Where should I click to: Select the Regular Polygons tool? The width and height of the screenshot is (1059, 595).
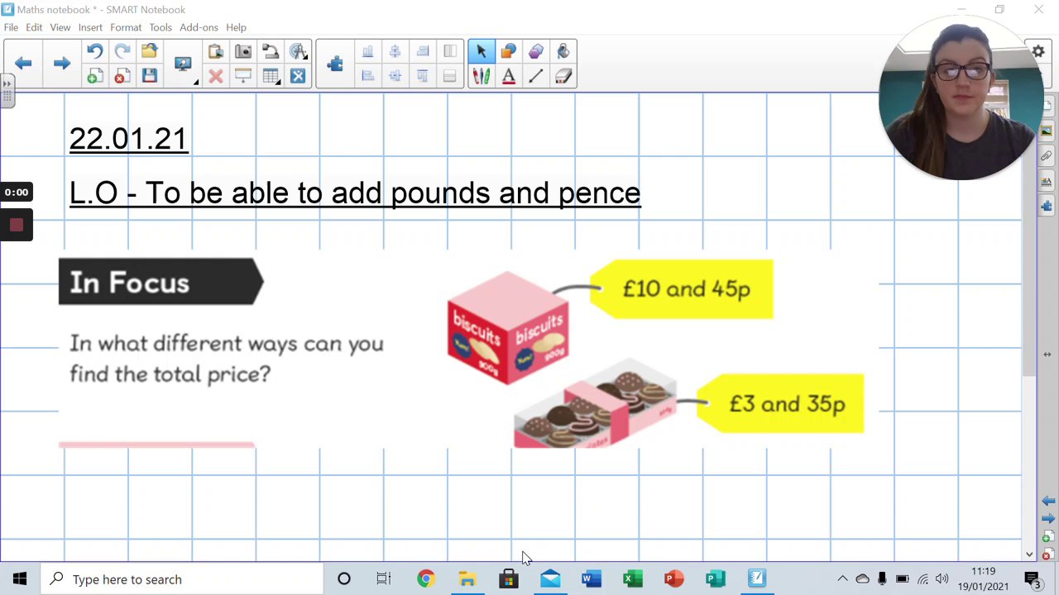[x=535, y=51]
